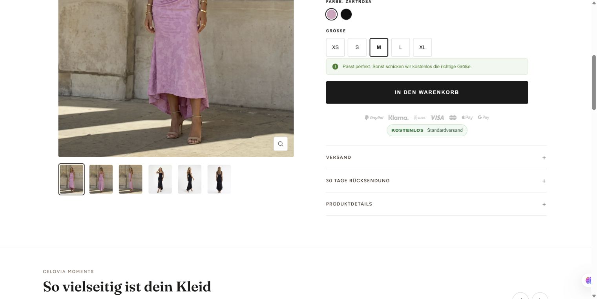Screen dimensions: 597x299
Task: Select size XS
Action: pos(335,47)
